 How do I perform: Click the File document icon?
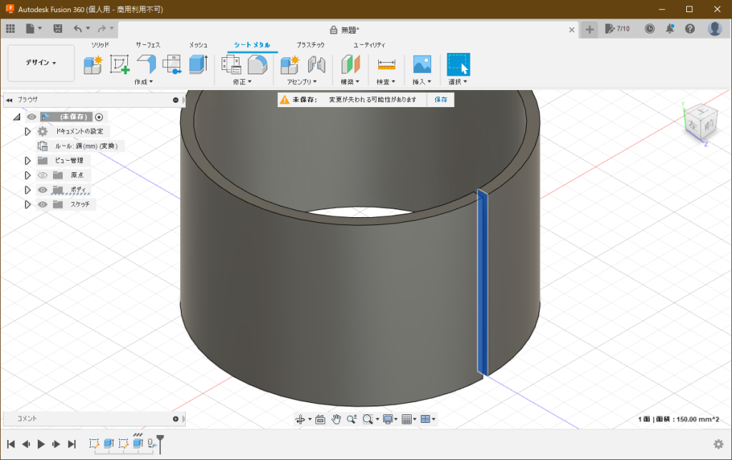30,29
